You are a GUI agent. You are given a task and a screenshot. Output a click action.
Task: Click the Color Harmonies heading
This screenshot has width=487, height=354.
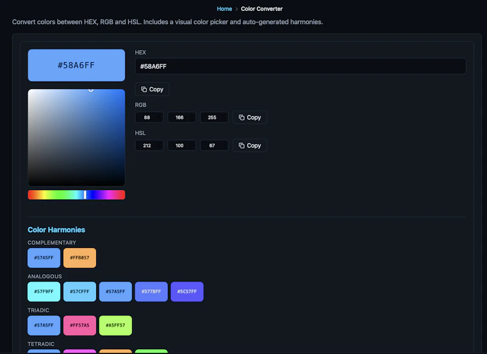[x=56, y=230]
